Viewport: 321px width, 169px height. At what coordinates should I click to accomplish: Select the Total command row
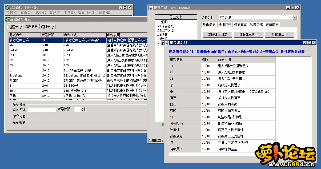click(78, 50)
